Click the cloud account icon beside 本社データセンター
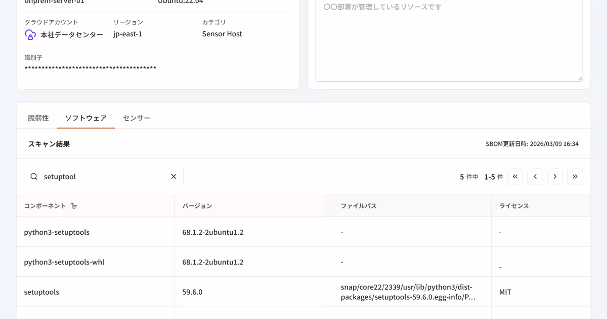The width and height of the screenshot is (607, 319). click(x=30, y=34)
